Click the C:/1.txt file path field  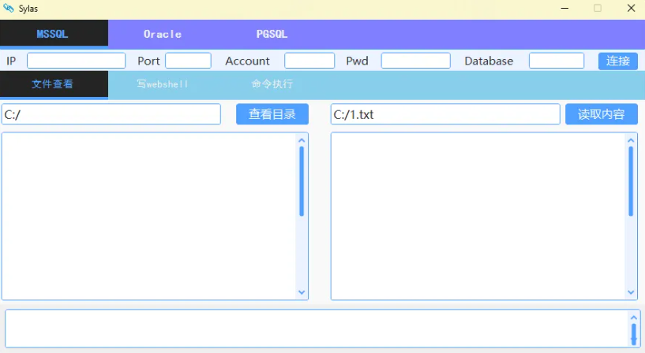click(445, 114)
